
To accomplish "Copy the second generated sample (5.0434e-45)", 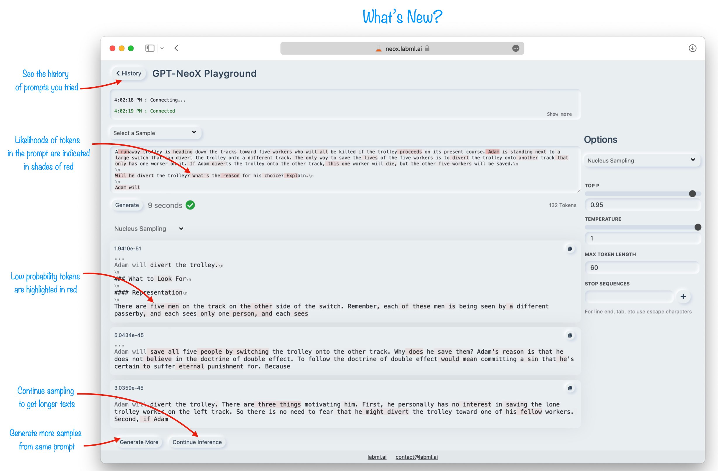I will 570,335.
